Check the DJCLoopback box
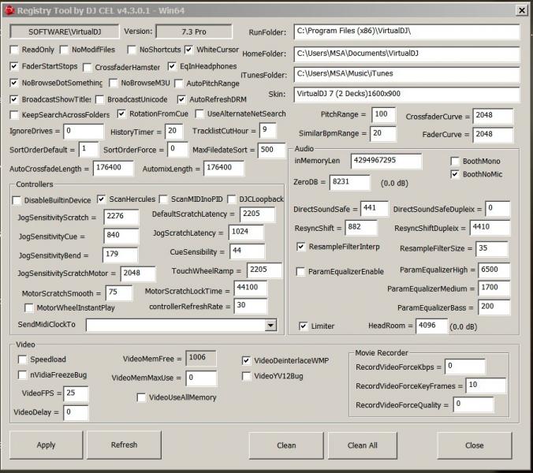Viewport: 533px width, 473px height. coord(232,199)
